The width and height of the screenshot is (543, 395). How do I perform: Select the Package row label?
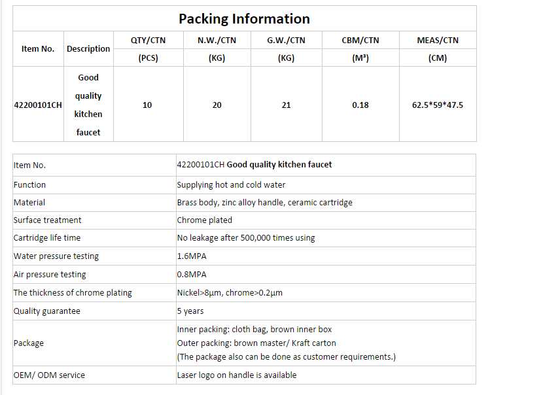(29, 343)
